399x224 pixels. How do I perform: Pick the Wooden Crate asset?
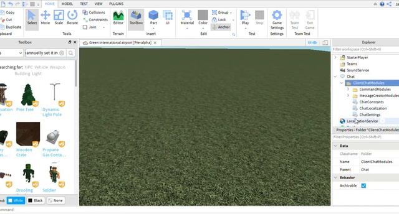click(27, 139)
